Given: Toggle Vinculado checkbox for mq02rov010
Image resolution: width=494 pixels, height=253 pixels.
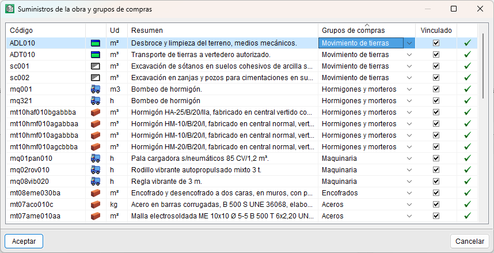Looking at the screenshot, I should (436, 170).
